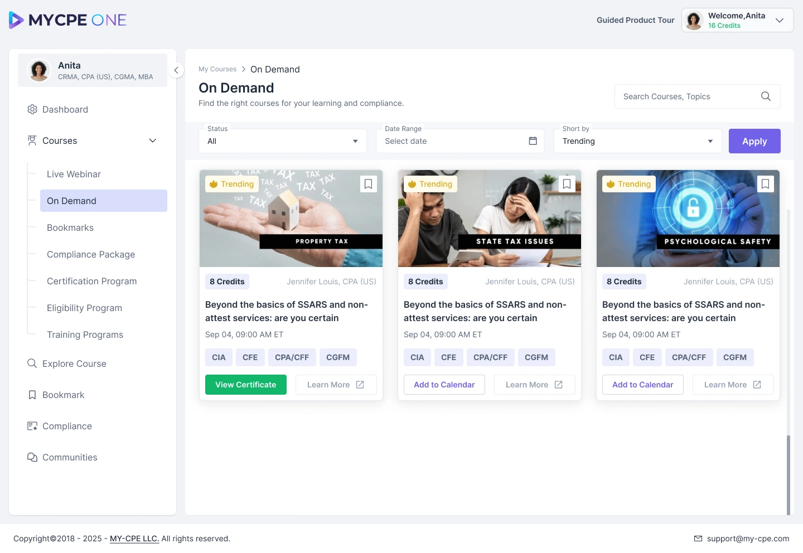The width and height of the screenshot is (803, 553).
Task: Click the View Certificate button
Action: pyautogui.click(x=246, y=385)
